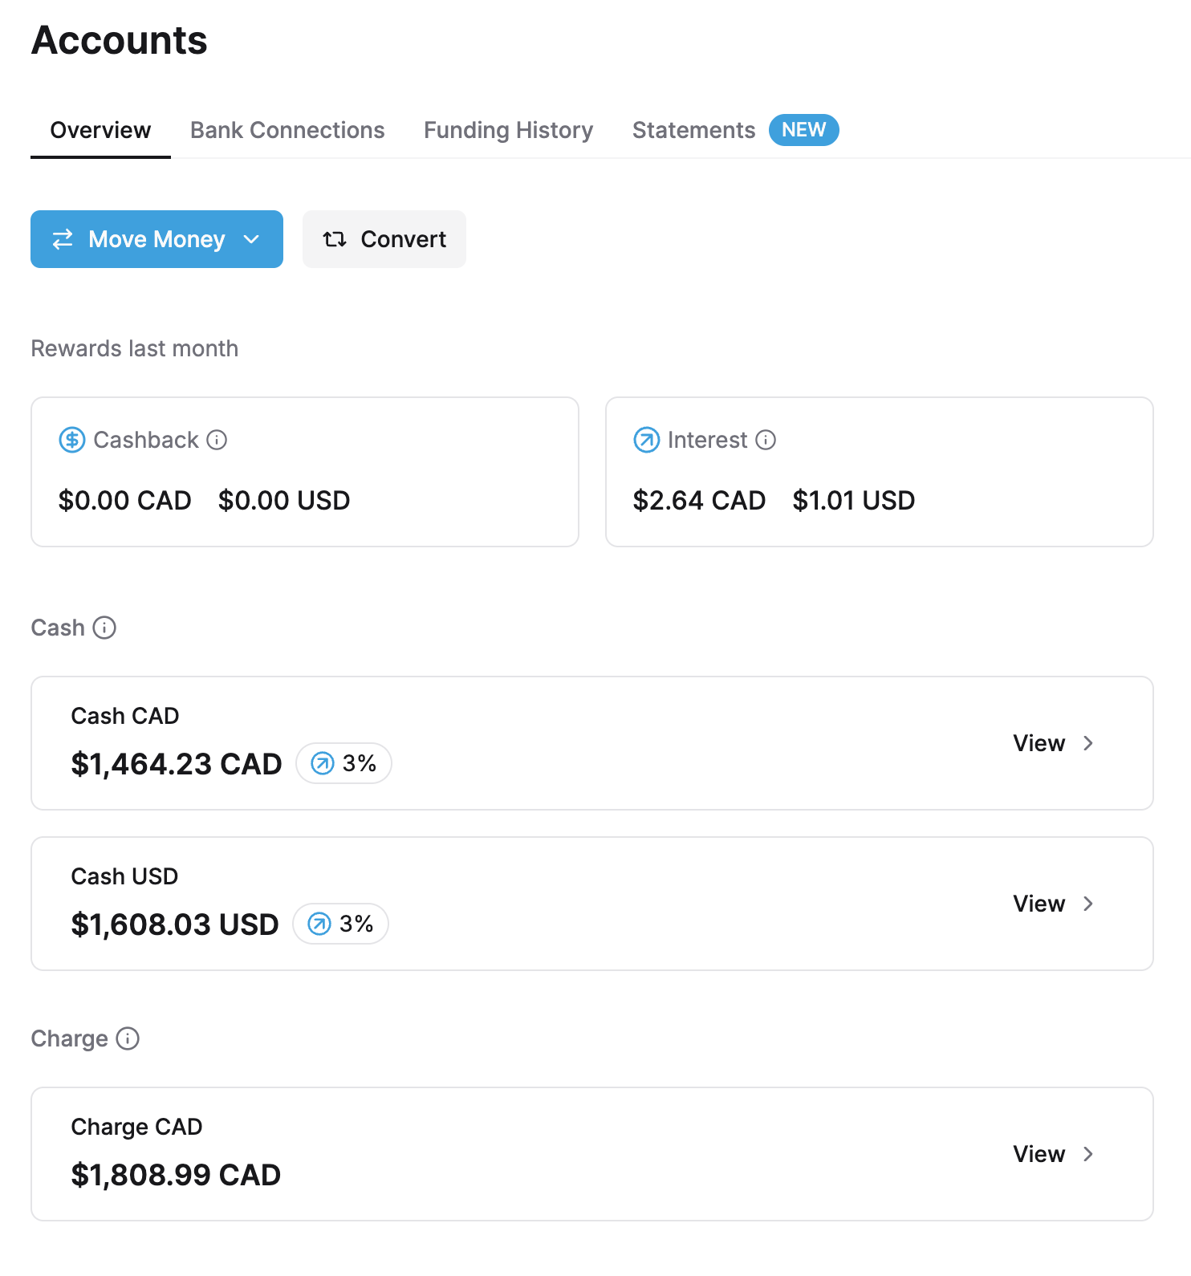Click the NEW badge next to Statements
This screenshot has height=1276, width=1191.
[x=803, y=130]
